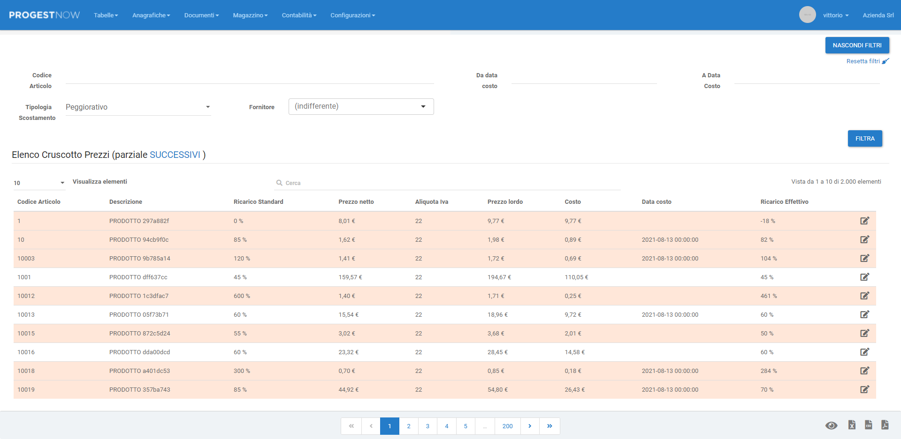Open the vittorio user menu
Viewport: 901px width, 439px height.
point(836,15)
